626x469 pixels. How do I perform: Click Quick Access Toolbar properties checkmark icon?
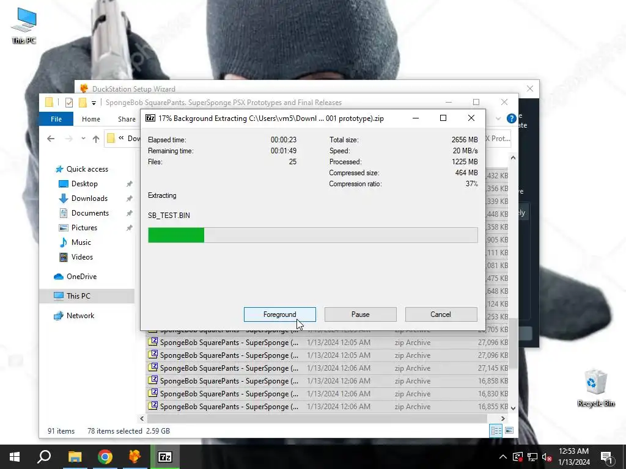(68, 103)
